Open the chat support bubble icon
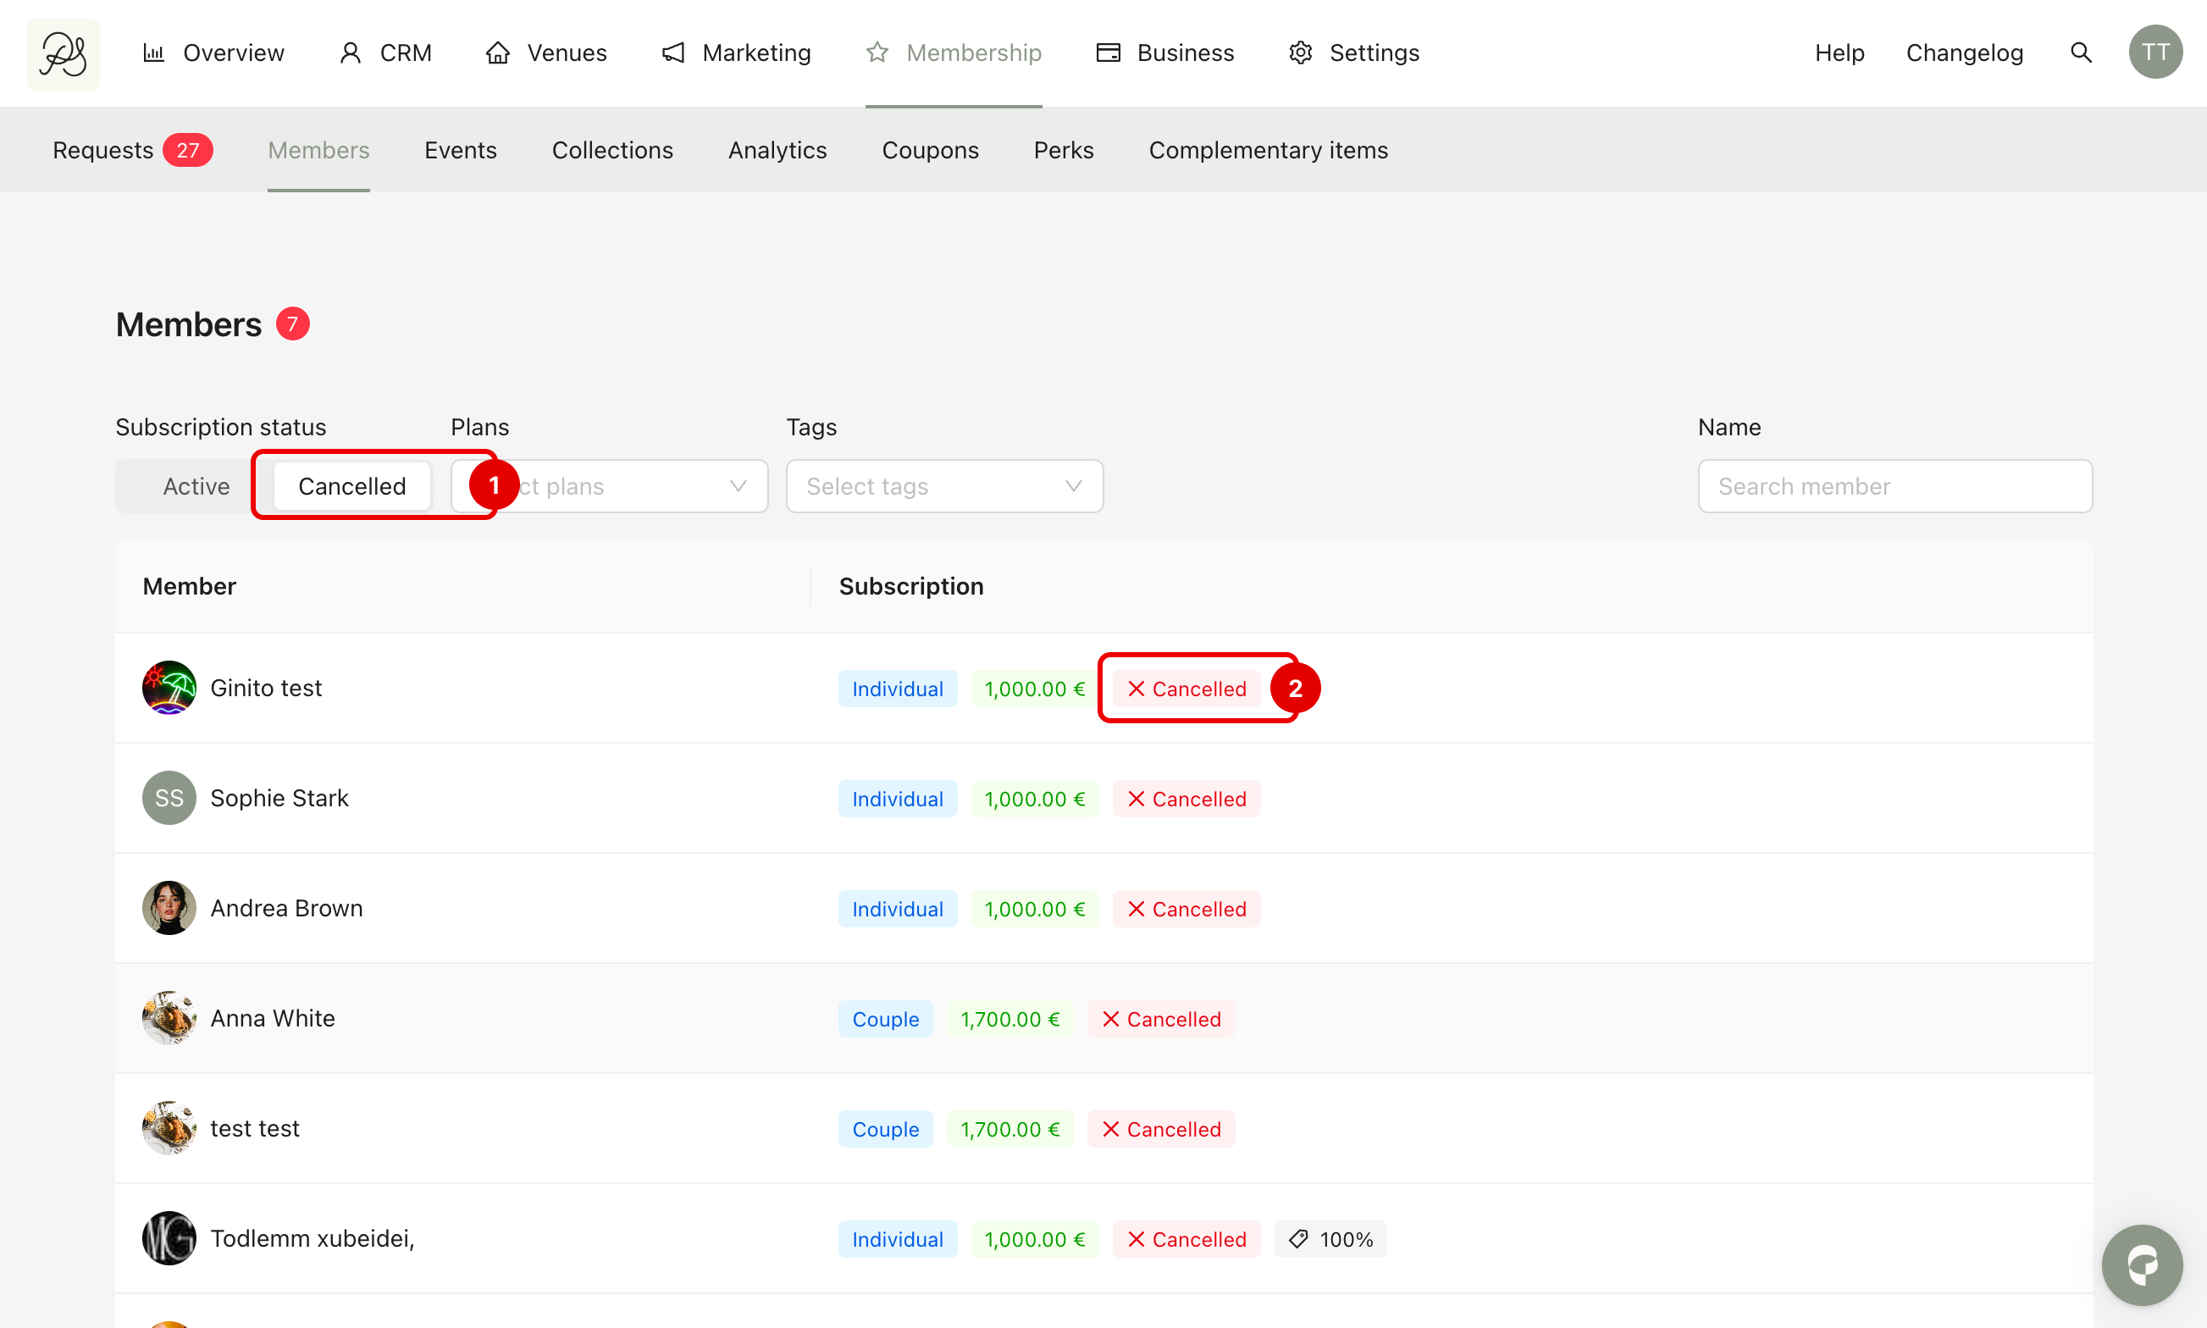The image size is (2207, 1328). click(2142, 1264)
